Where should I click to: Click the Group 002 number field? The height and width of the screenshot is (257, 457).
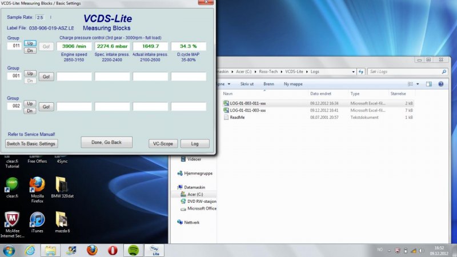tap(15, 106)
